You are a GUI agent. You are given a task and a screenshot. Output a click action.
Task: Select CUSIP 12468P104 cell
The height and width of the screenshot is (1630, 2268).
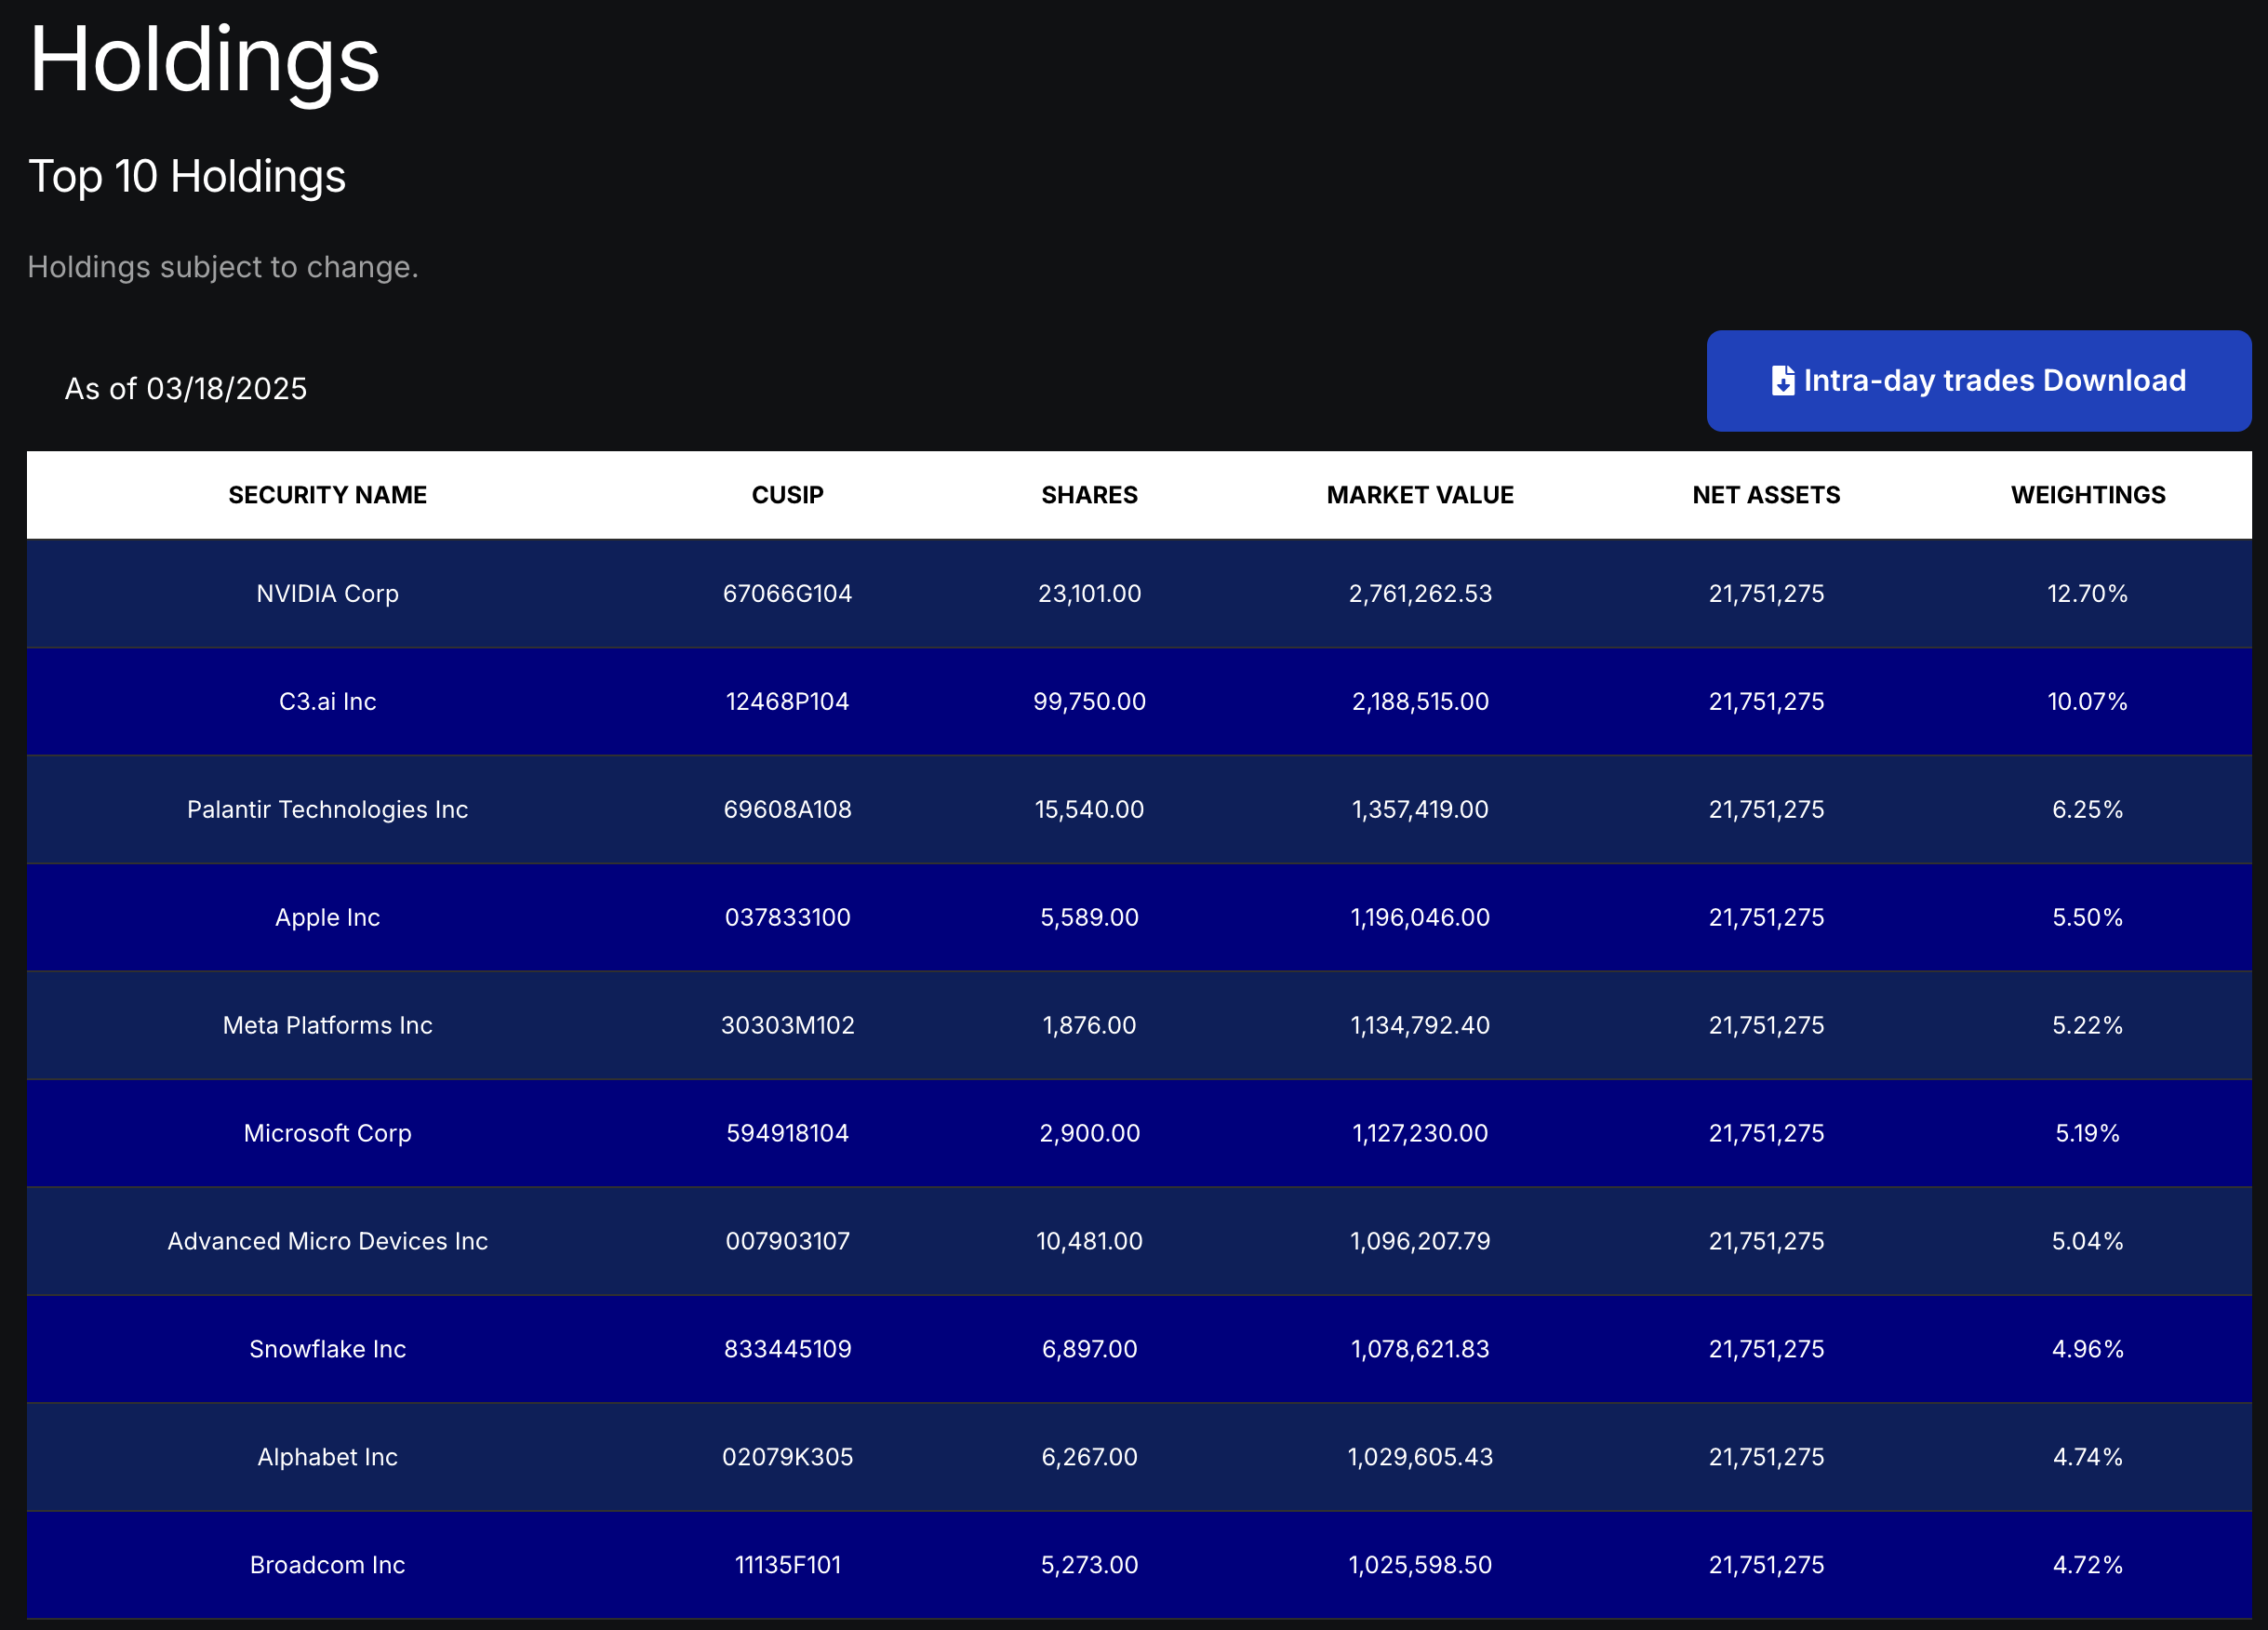point(787,702)
